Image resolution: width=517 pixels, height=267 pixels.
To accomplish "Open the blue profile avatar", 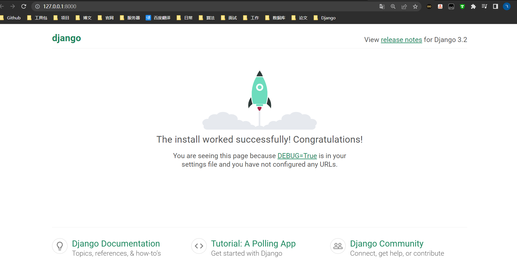I will (507, 6).
